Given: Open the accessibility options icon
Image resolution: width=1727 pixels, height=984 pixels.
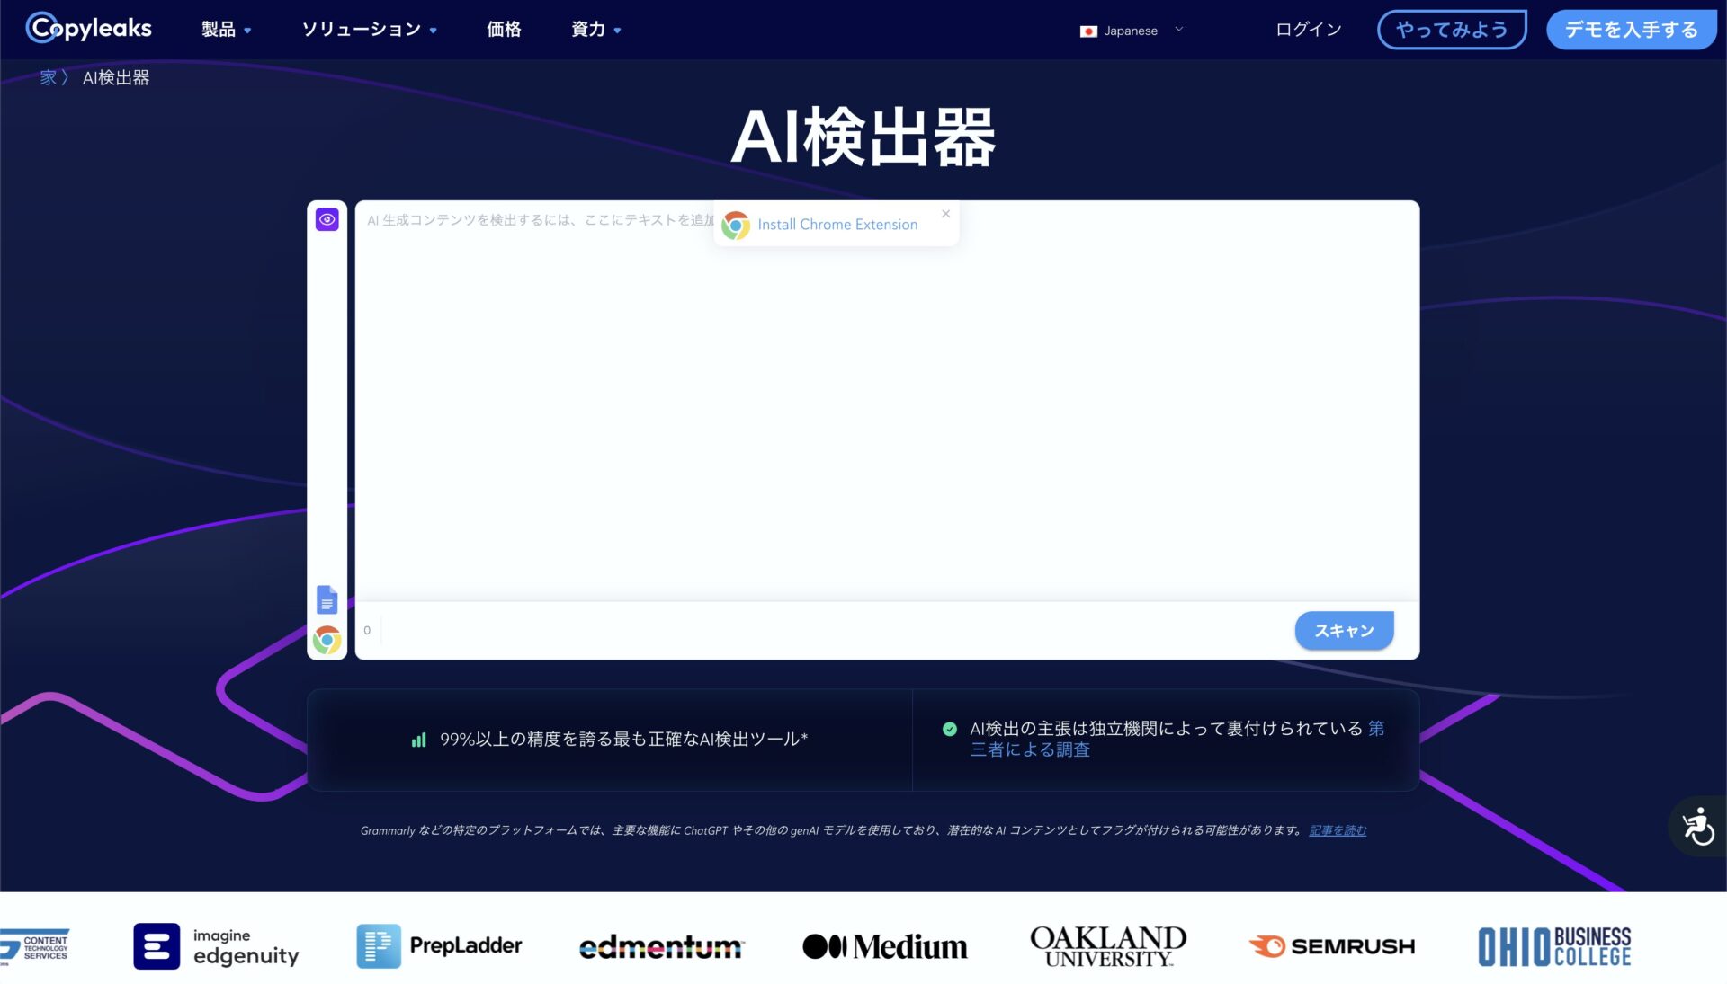Looking at the screenshot, I should point(1698,824).
